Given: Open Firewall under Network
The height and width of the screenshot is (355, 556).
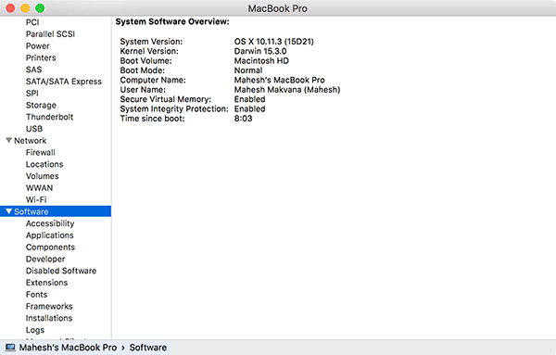Looking at the screenshot, I should 41,153.
